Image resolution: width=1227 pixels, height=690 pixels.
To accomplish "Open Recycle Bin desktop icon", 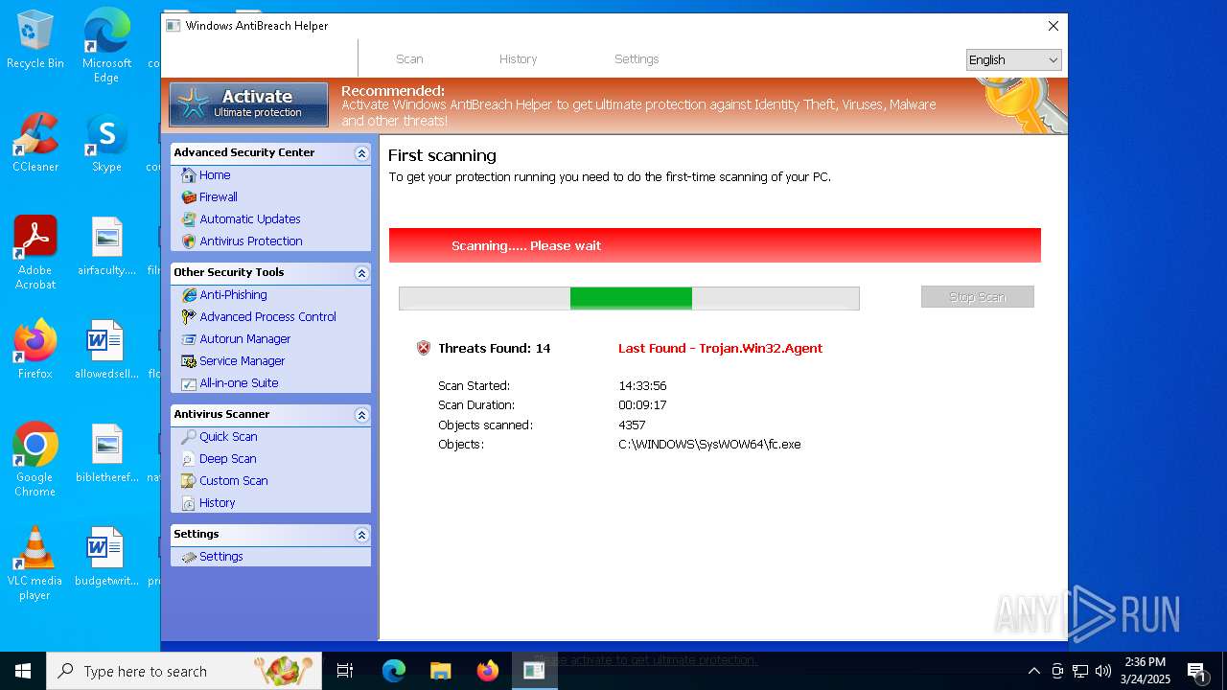I will 35,40.
